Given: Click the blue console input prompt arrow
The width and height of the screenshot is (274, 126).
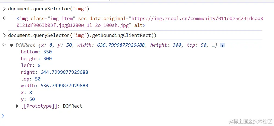Looking at the screenshot, I should (x=3, y=116).
